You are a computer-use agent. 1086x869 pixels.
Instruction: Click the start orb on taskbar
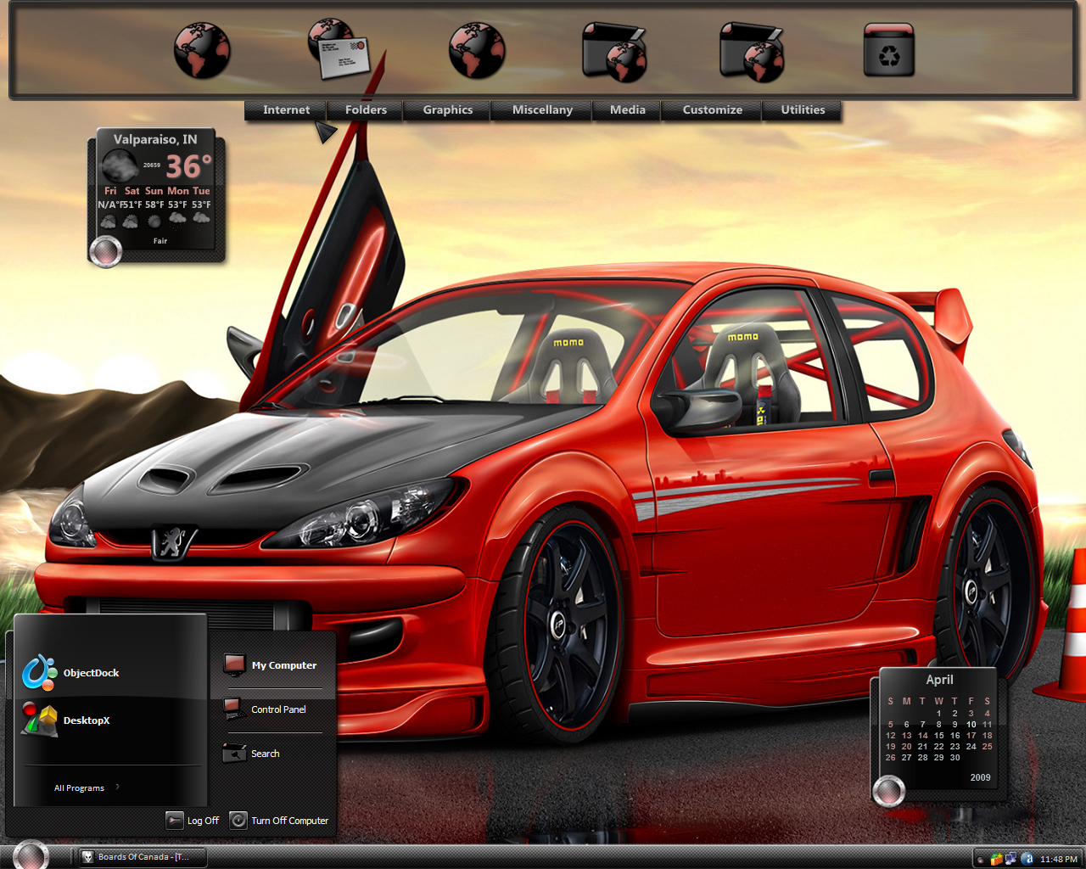[31, 855]
